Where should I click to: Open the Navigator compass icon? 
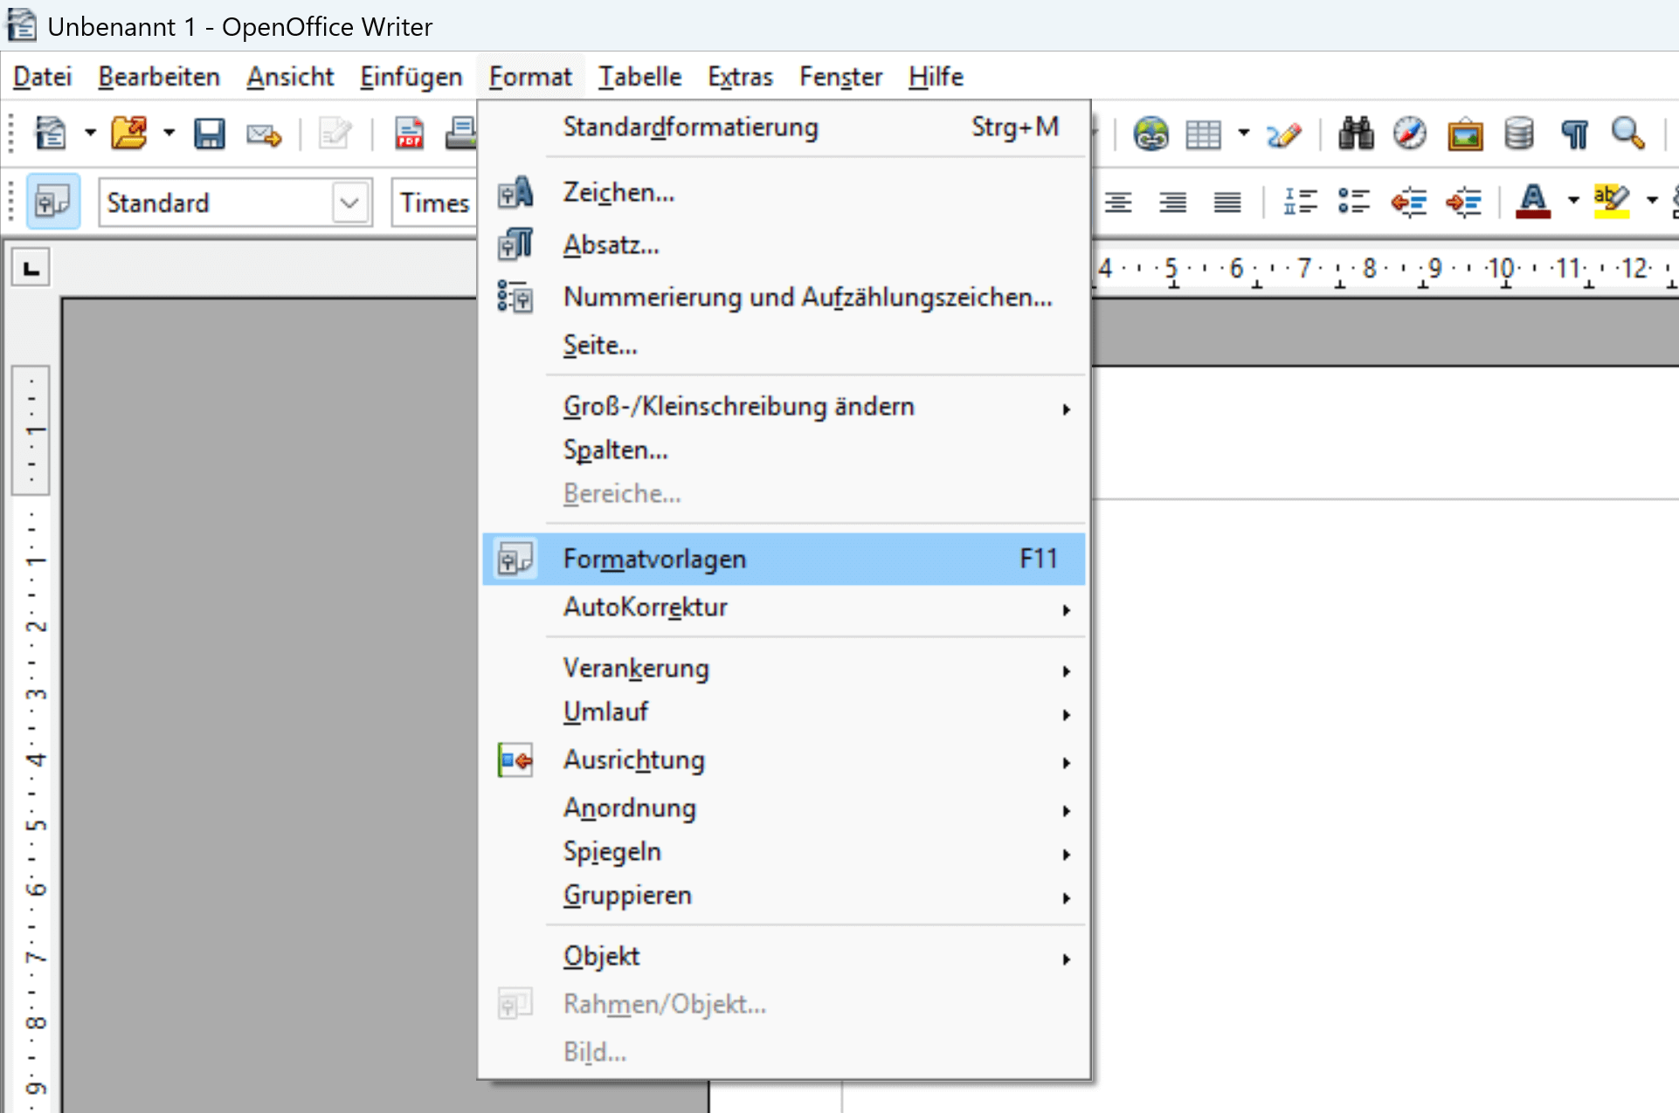[x=1409, y=133]
